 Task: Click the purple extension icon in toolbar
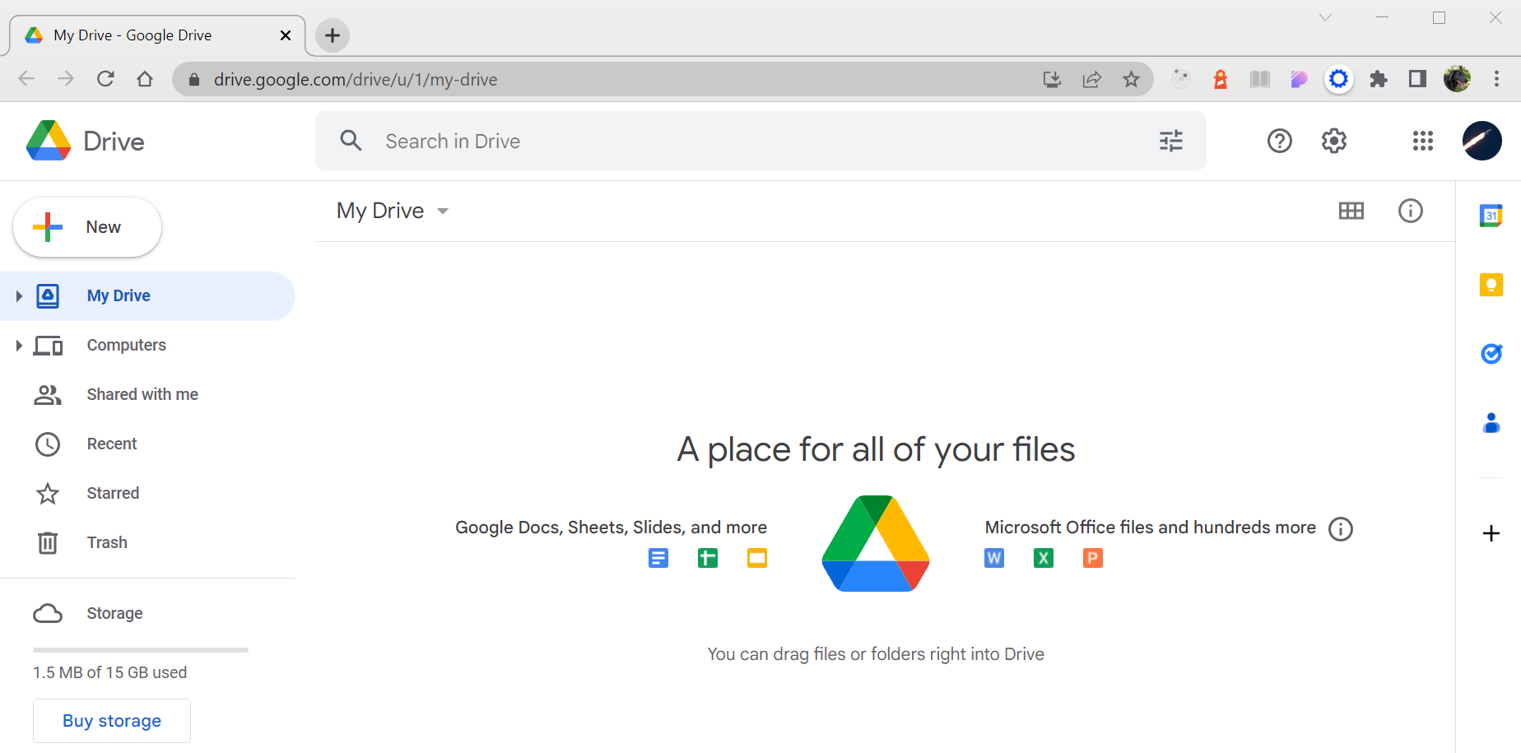click(1299, 79)
